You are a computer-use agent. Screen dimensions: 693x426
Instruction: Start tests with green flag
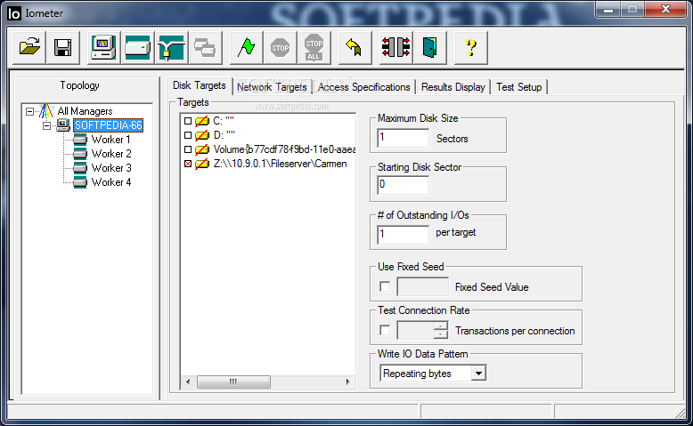click(x=246, y=47)
